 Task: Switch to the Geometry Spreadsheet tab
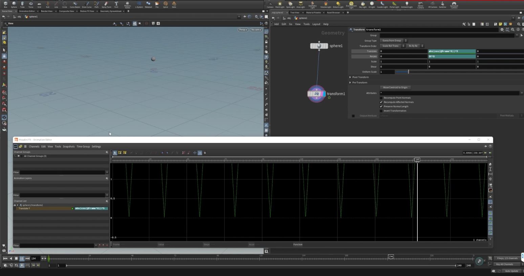click(111, 11)
